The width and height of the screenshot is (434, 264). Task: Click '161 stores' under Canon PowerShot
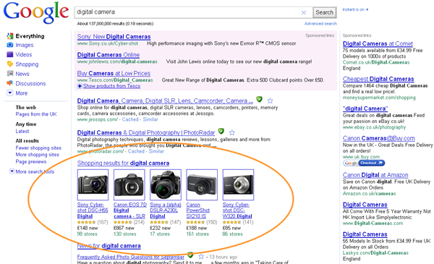(197, 234)
